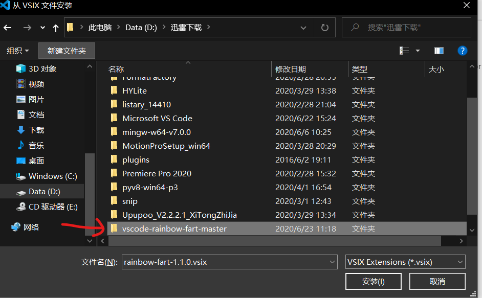Change view mode icon

(x=404, y=51)
